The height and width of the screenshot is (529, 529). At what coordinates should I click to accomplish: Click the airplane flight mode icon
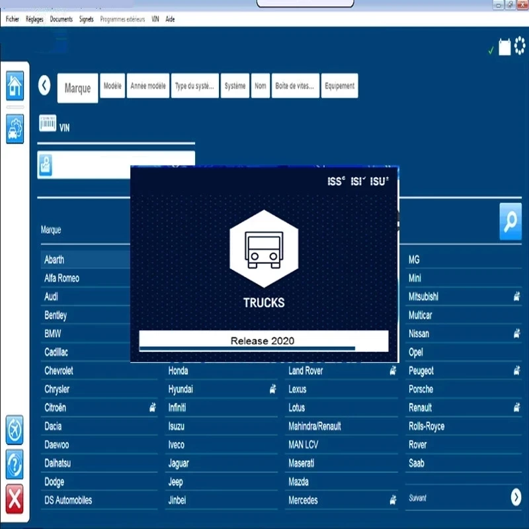click(15, 430)
